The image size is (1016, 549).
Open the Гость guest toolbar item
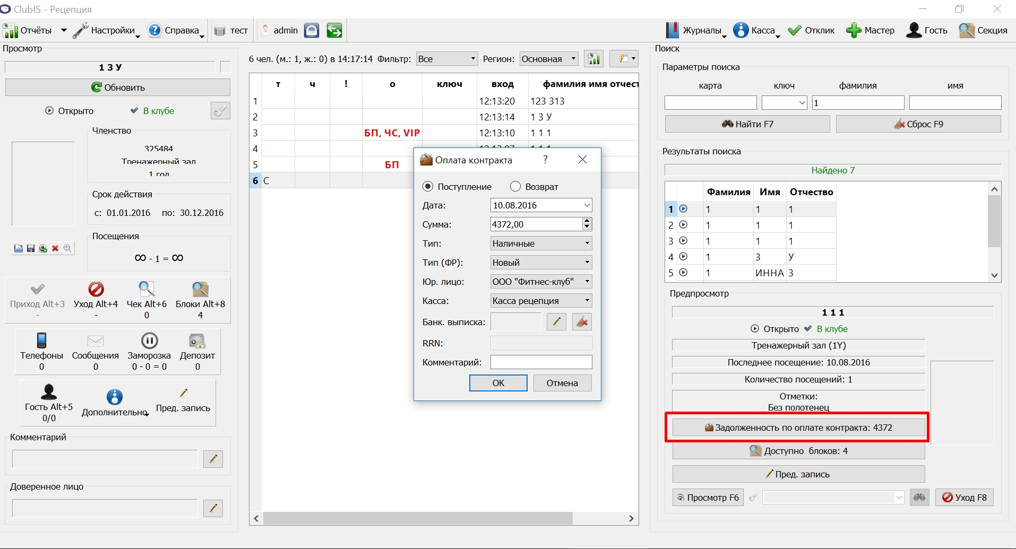[927, 30]
